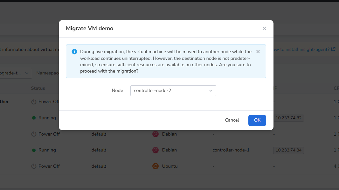This screenshot has width=339, height=190.
Task: Open the Node dropdown showing controller-node-2
Action: 173,91
